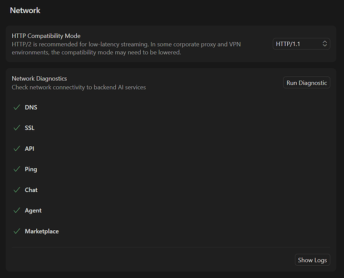Screen dimensions: 344x278
Task: Click the Marketplace green checkmark
Action: click(x=16, y=231)
